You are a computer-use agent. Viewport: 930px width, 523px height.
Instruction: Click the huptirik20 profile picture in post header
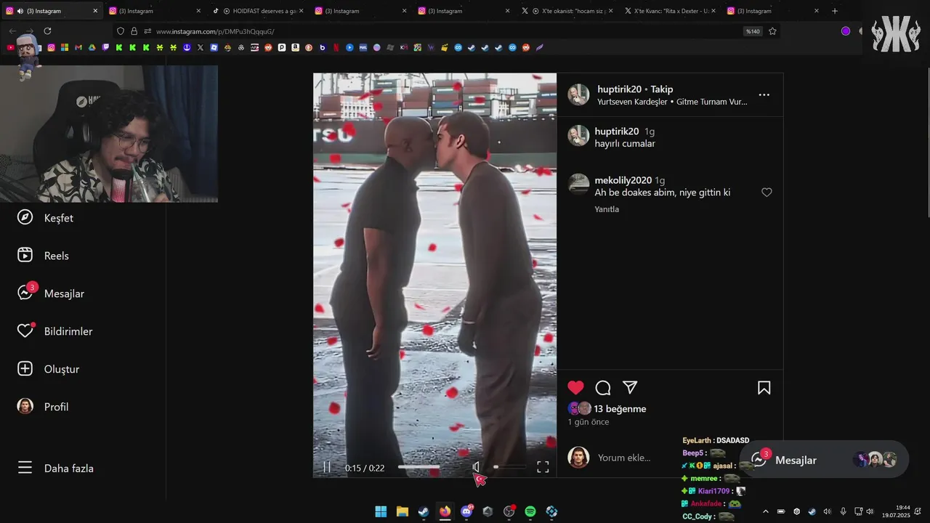(578, 94)
